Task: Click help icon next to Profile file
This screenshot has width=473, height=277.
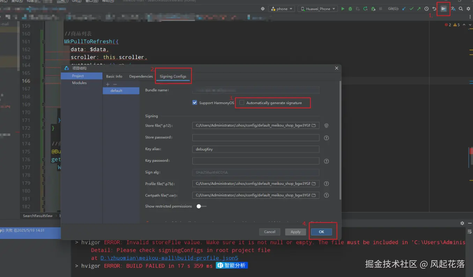Action: tap(326, 184)
